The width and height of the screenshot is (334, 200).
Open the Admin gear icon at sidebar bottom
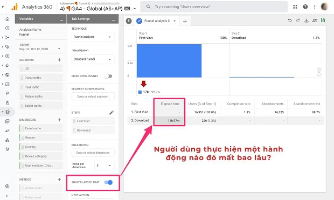[8, 186]
